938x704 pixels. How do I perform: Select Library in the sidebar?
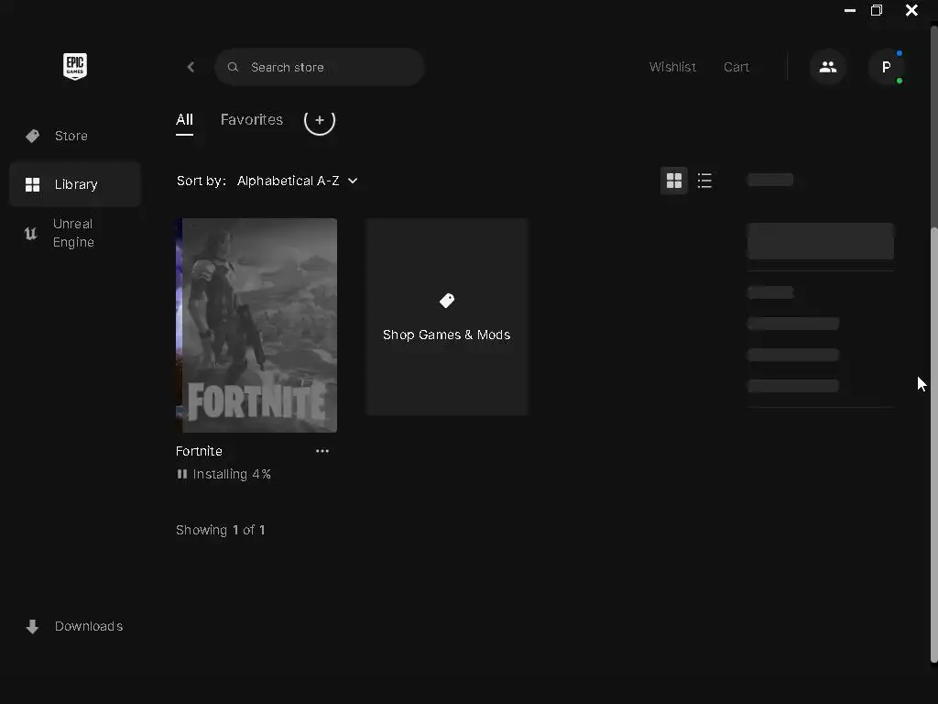pos(75,184)
